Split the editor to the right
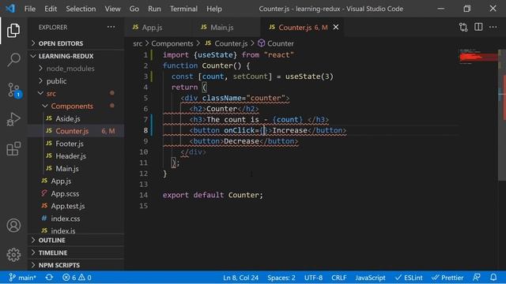Viewport: 506px width, 284px height. 478,28
